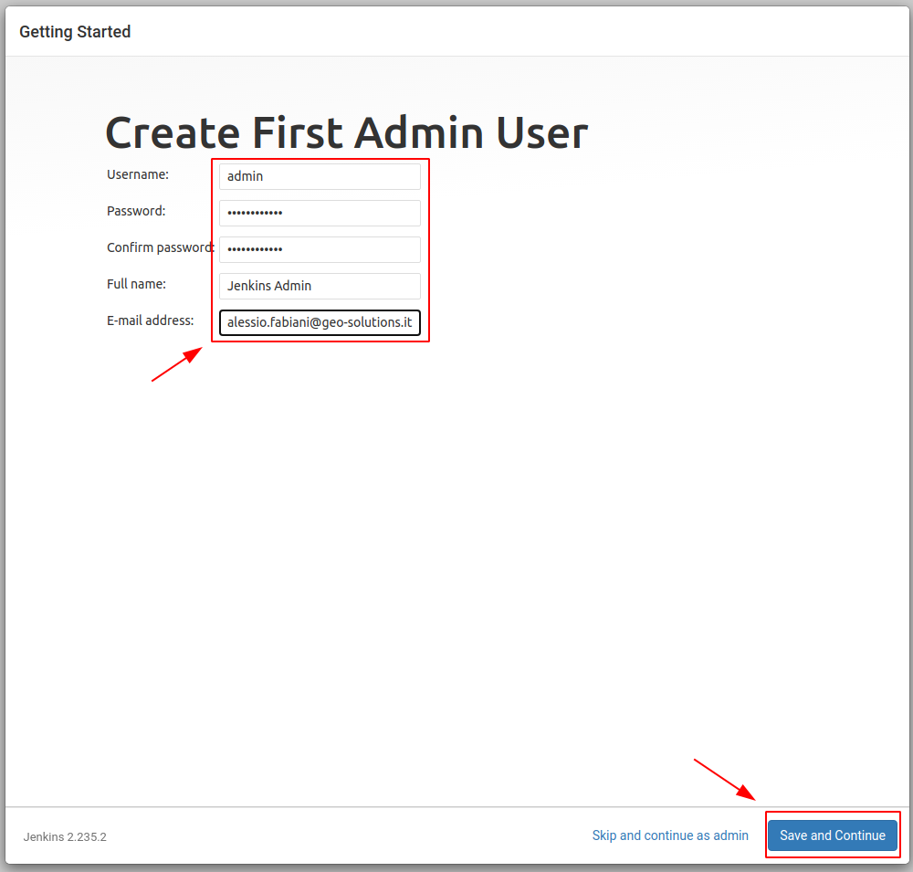Viewport: 913px width, 872px height.
Task: Select the Confirm password field
Action: click(320, 249)
